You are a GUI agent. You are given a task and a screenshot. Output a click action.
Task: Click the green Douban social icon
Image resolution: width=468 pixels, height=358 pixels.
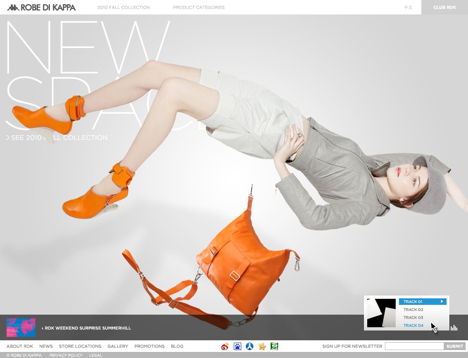274,346
